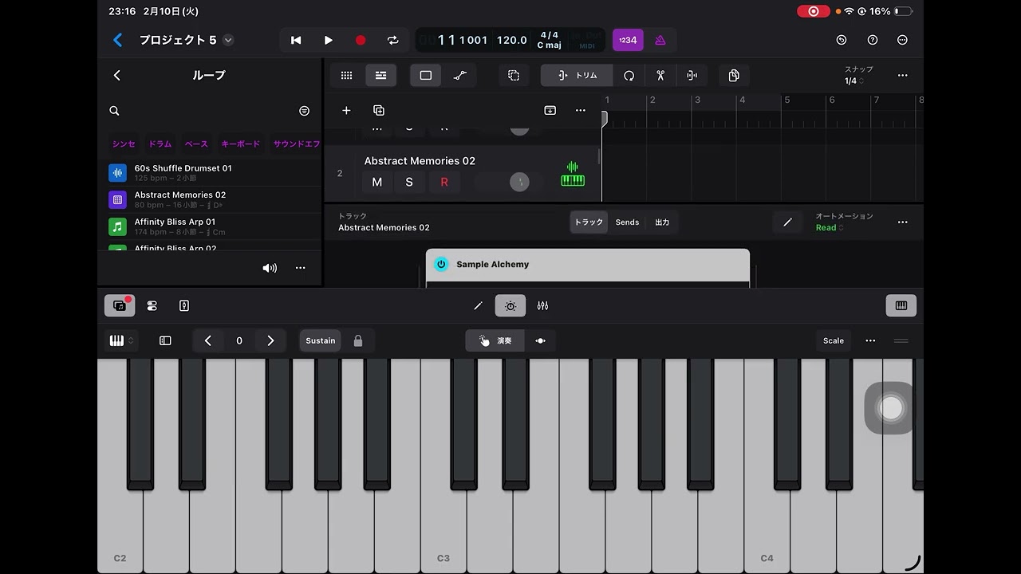This screenshot has width=1021, height=574.
Task: Select the stretch tool
Action: click(x=692, y=75)
